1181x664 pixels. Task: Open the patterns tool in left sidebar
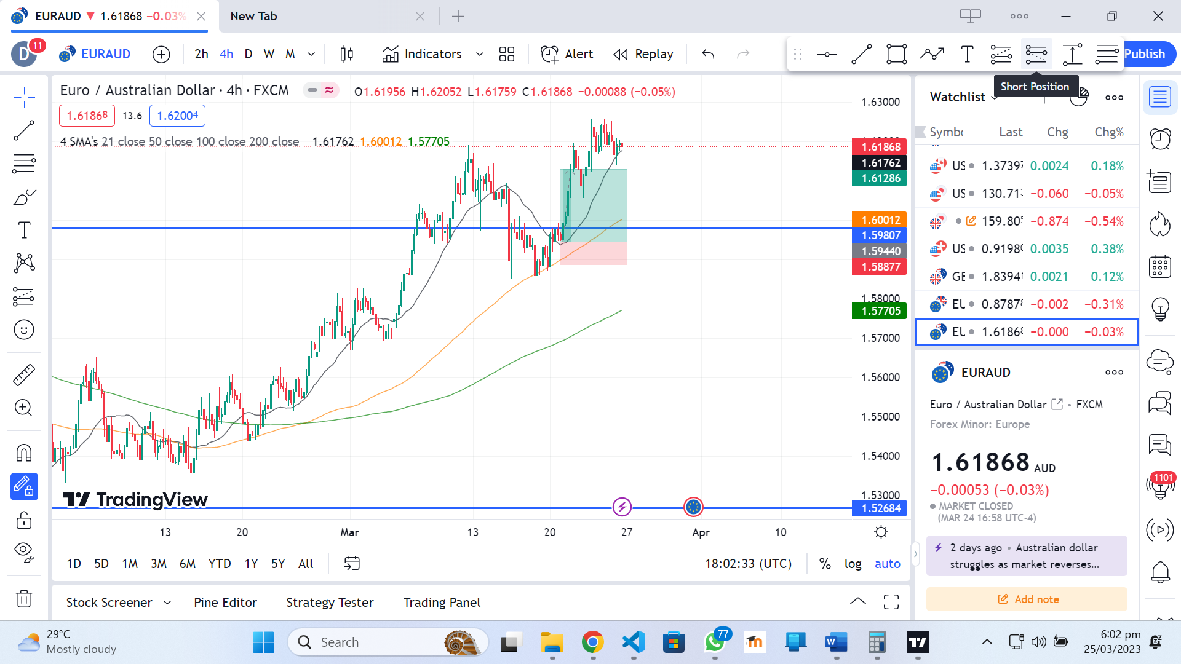(24, 263)
